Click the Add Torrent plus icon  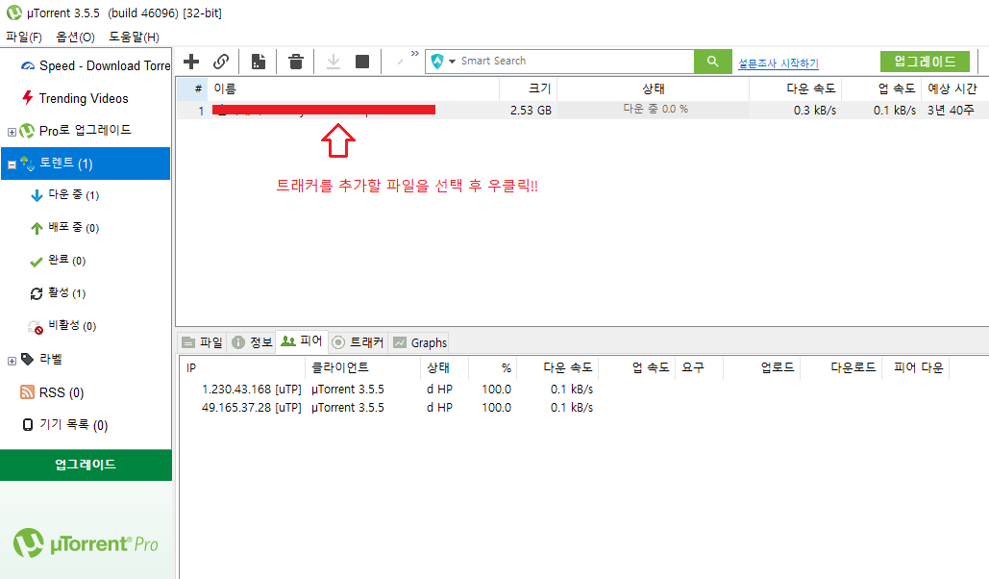191,62
